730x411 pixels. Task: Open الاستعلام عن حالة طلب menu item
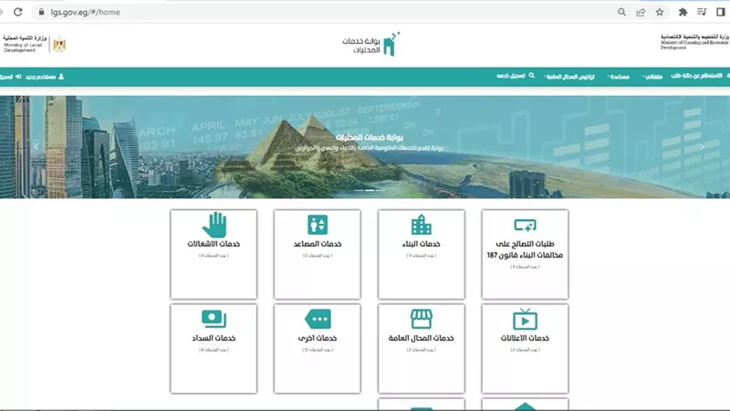tap(696, 76)
